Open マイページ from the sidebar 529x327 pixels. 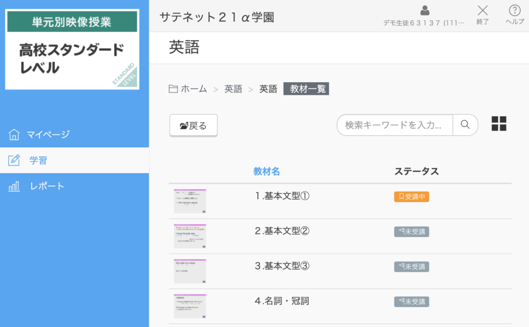pyautogui.click(x=48, y=135)
